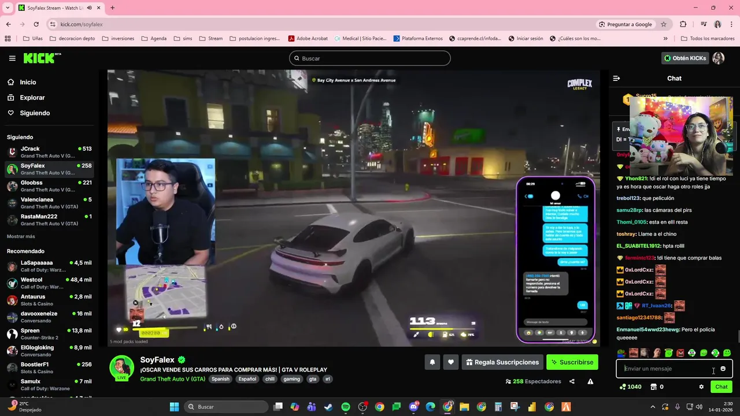The width and height of the screenshot is (740, 416).
Task: Click the stream video player
Action: [353, 208]
